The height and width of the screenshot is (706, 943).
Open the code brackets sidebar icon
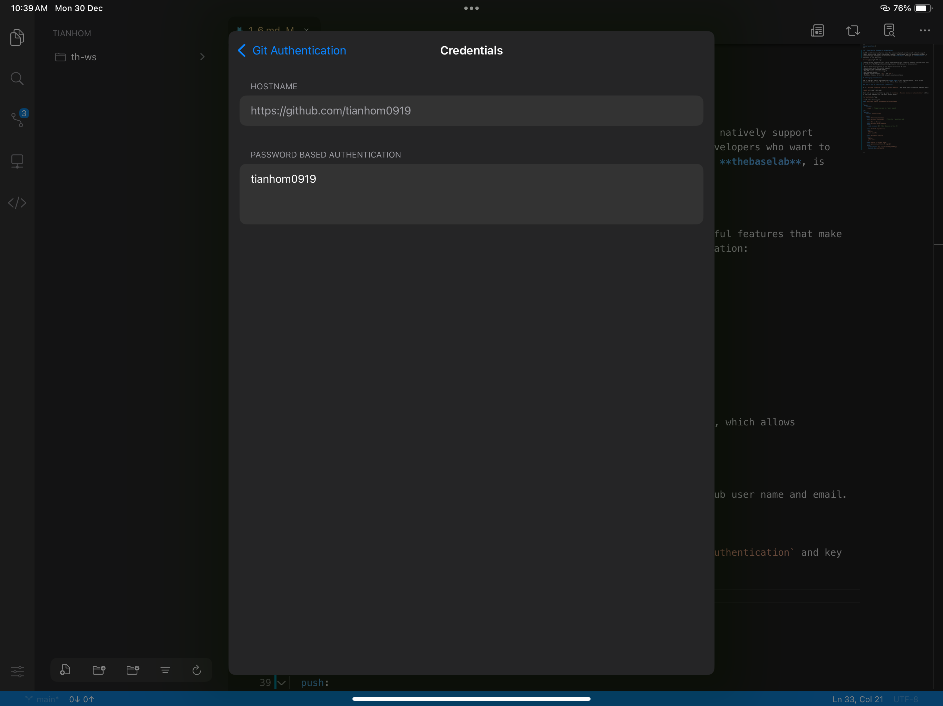pos(17,203)
